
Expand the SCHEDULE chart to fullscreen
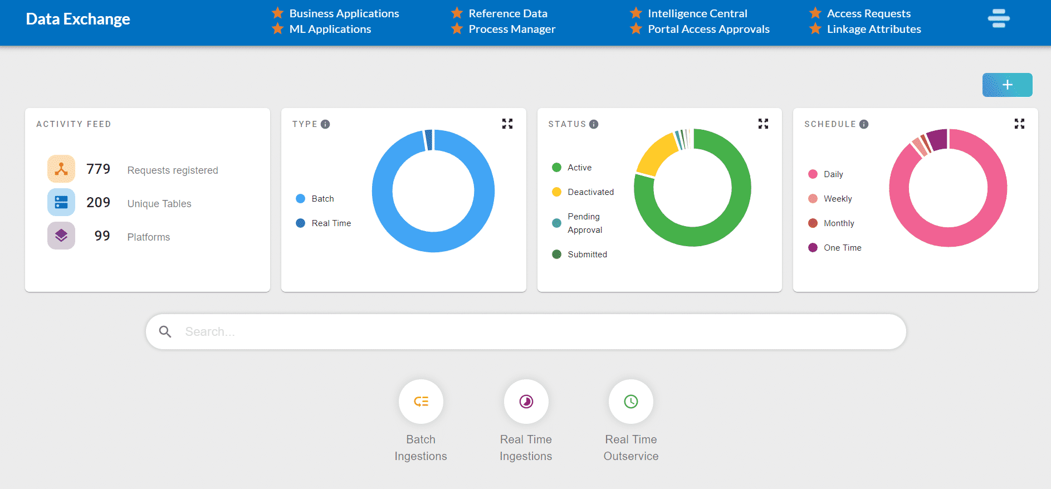click(x=1019, y=124)
